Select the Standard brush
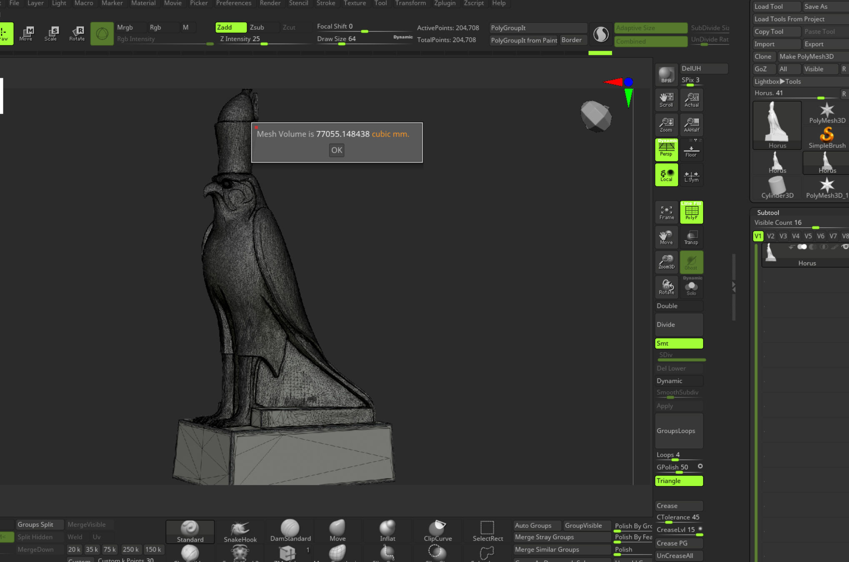 click(x=190, y=532)
